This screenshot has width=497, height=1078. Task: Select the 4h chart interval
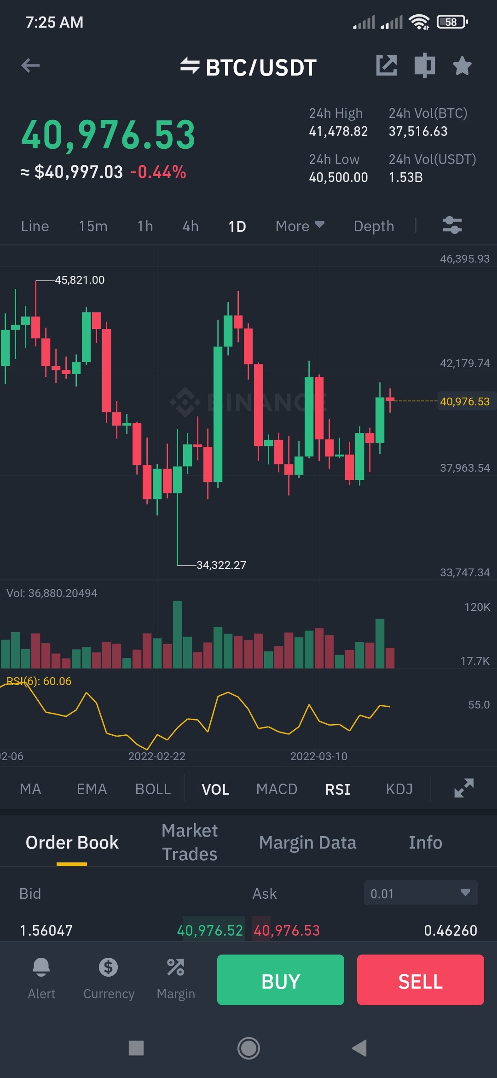point(191,226)
